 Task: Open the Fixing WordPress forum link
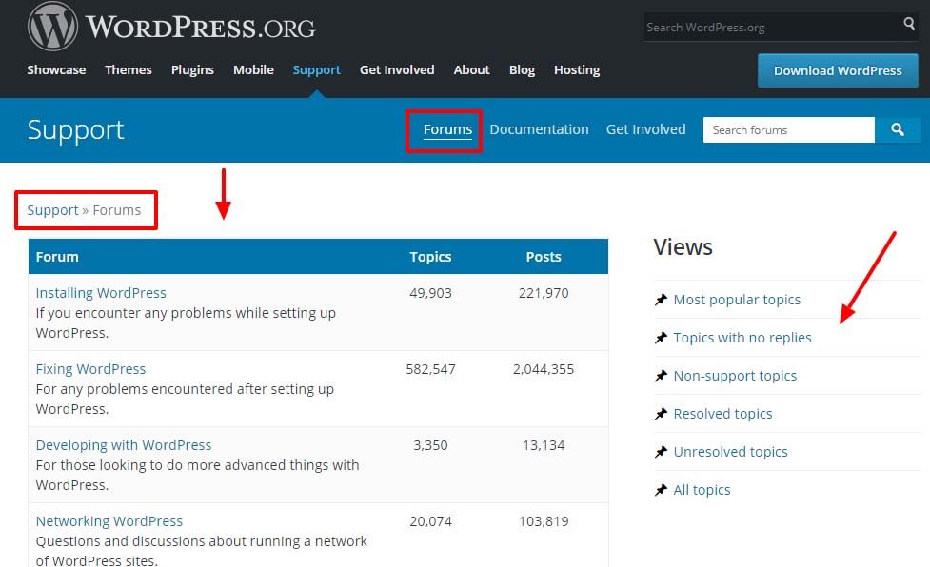coord(90,369)
